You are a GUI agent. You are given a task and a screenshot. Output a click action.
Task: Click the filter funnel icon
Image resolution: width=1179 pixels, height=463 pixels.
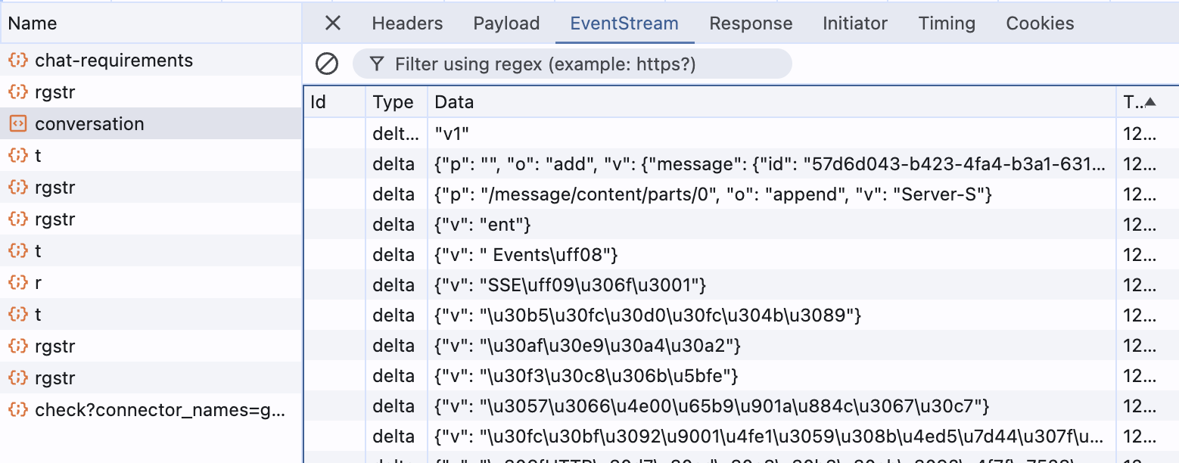tap(376, 64)
